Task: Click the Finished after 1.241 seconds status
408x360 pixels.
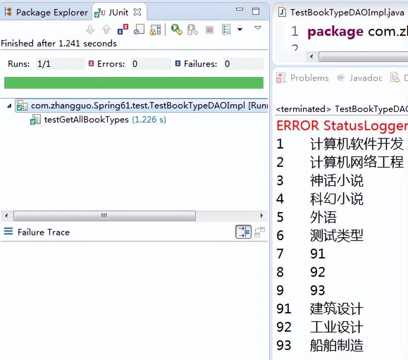Action: [x=59, y=43]
